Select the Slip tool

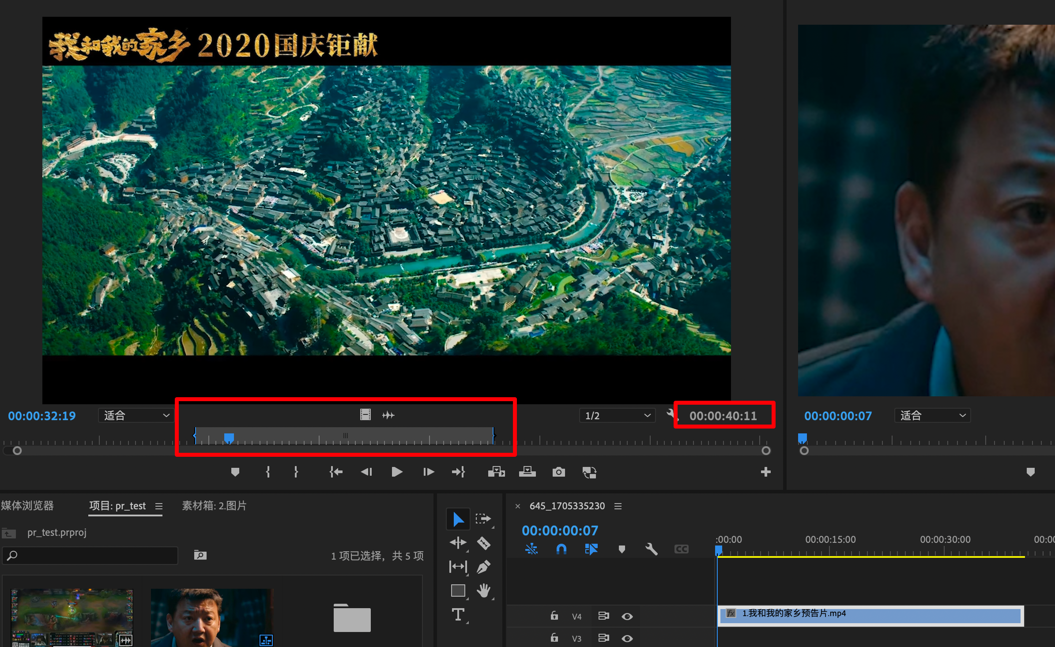(x=458, y=567)
